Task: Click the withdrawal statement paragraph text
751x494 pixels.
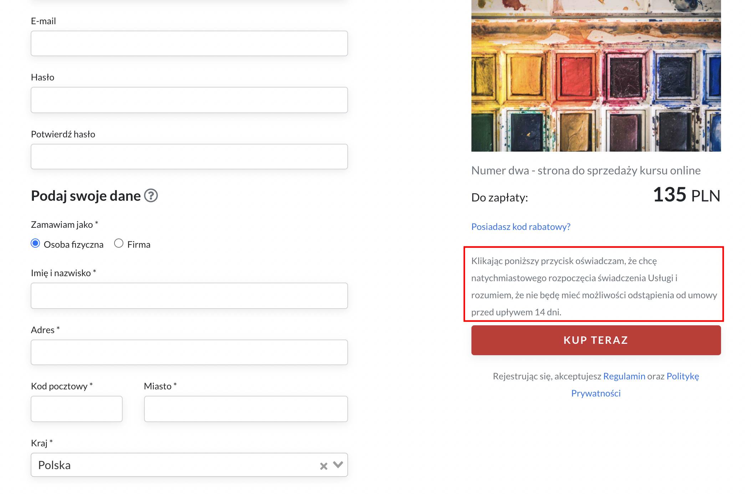Action: 594,287
